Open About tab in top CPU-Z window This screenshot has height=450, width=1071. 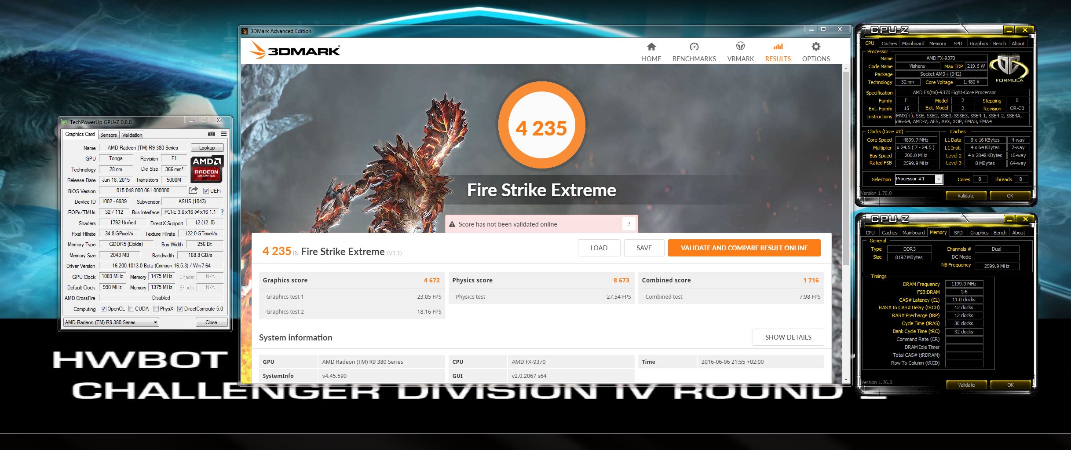pyautogui.click(x=1018, y=44)
